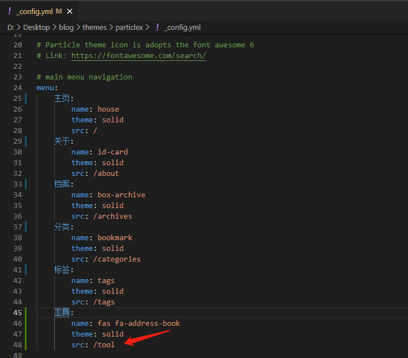Click the YAML file icon in the tab
Image resolution: width=408 pixels, height=358 pixels.
10,11
